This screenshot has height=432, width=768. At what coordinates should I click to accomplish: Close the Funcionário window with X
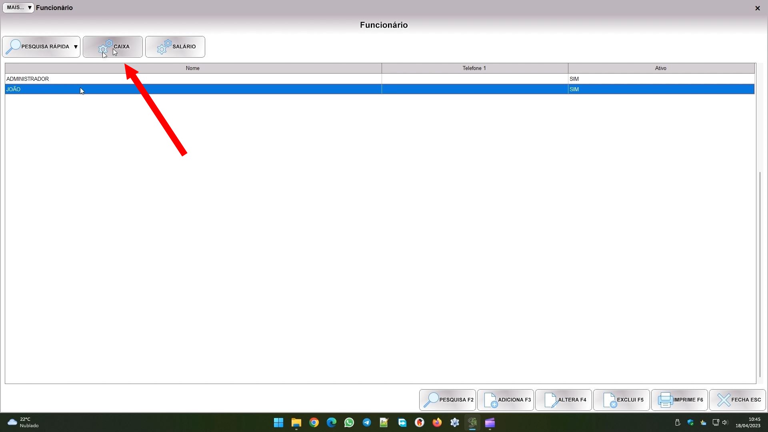coord(758,8)
